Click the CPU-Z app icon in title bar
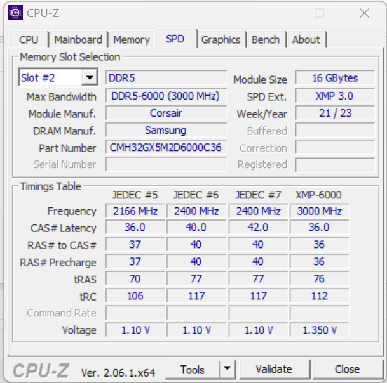The width and height of the screenshot is (387, 383). pyautogui.click(x=15, y=13)
